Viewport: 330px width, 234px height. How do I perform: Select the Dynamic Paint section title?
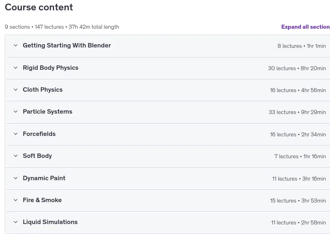click(x=44, y=178)
